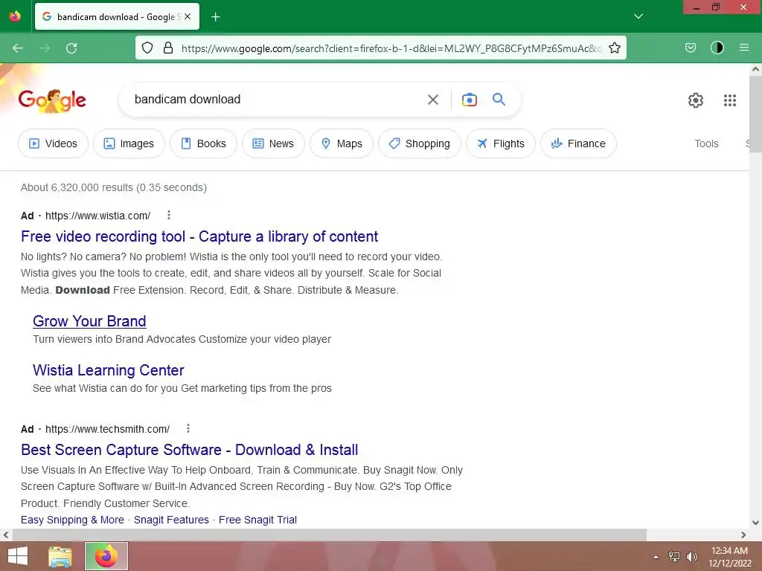Click the vertical scrollbar up arrow
The width and height of the screenshot is (762, 571).
755,69
